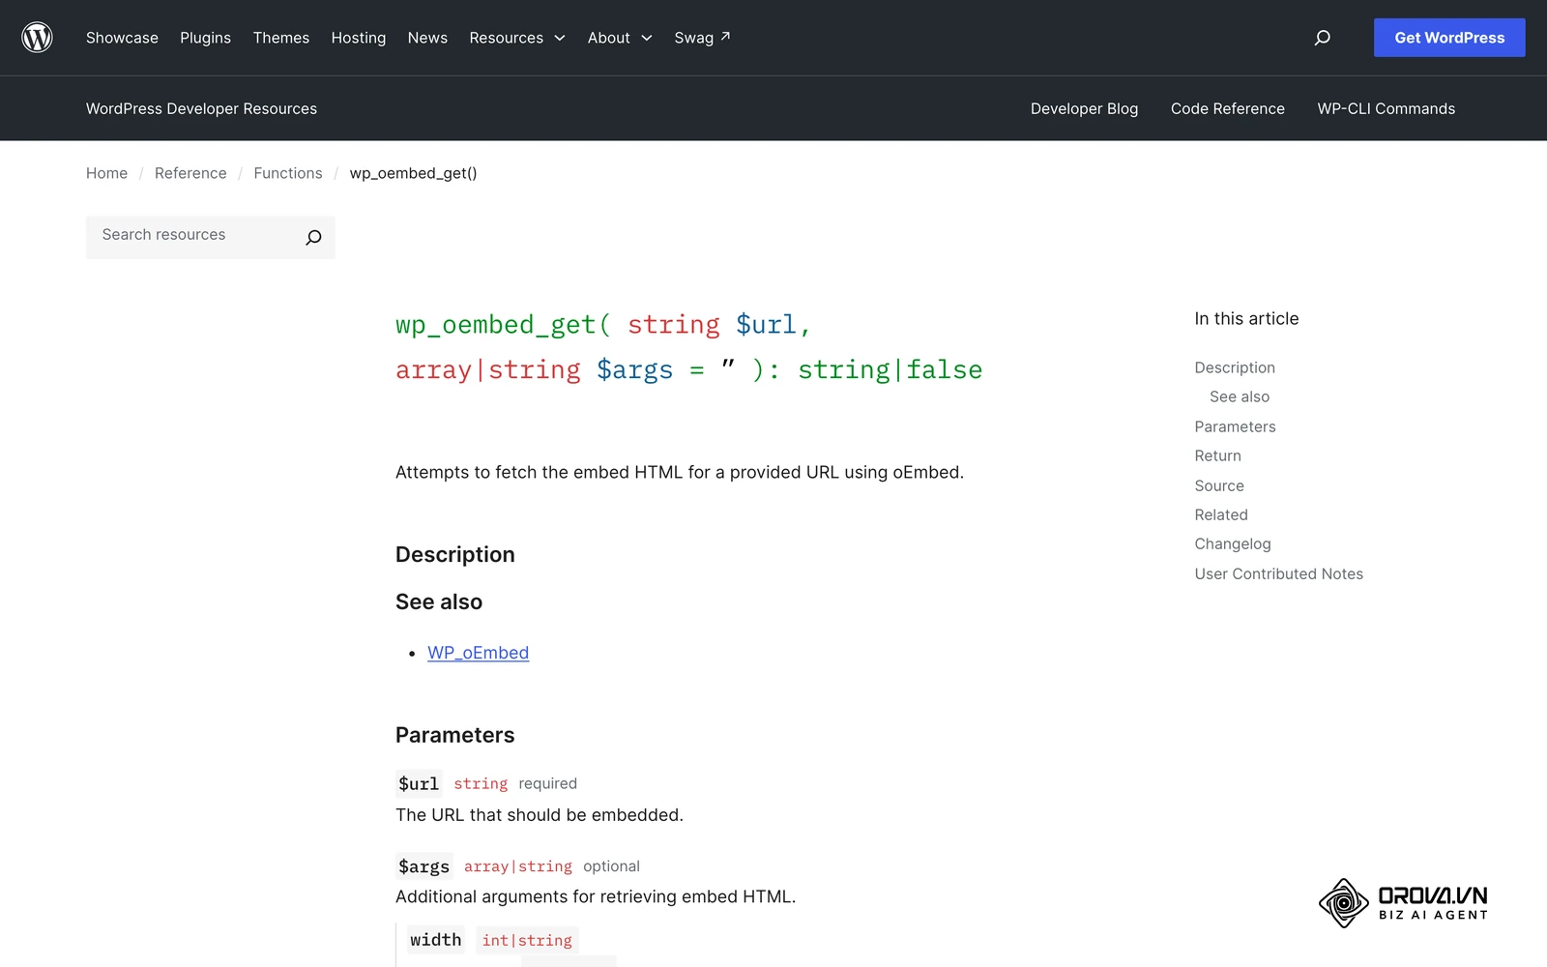Go to the News page
This screenshot has width=1547, height=967.
pyautogui.click(x=427, y=38)
